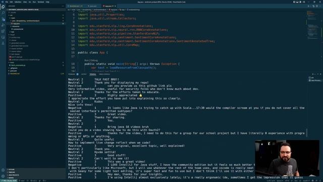Open the Help menu
323x182 pixels.
(x=47, y=2)
